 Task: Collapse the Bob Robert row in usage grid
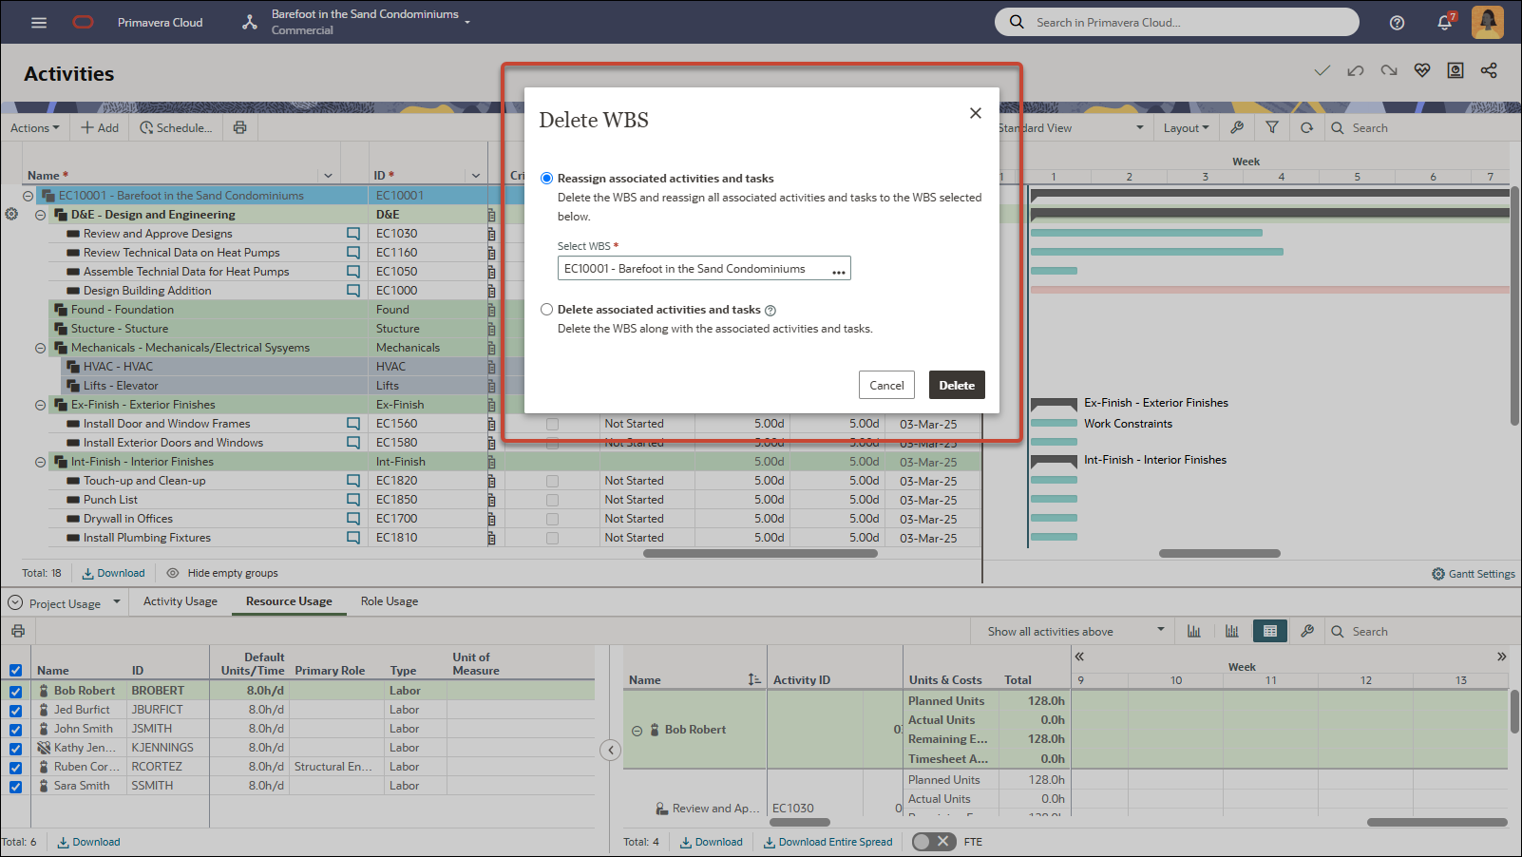pos(637,731)
